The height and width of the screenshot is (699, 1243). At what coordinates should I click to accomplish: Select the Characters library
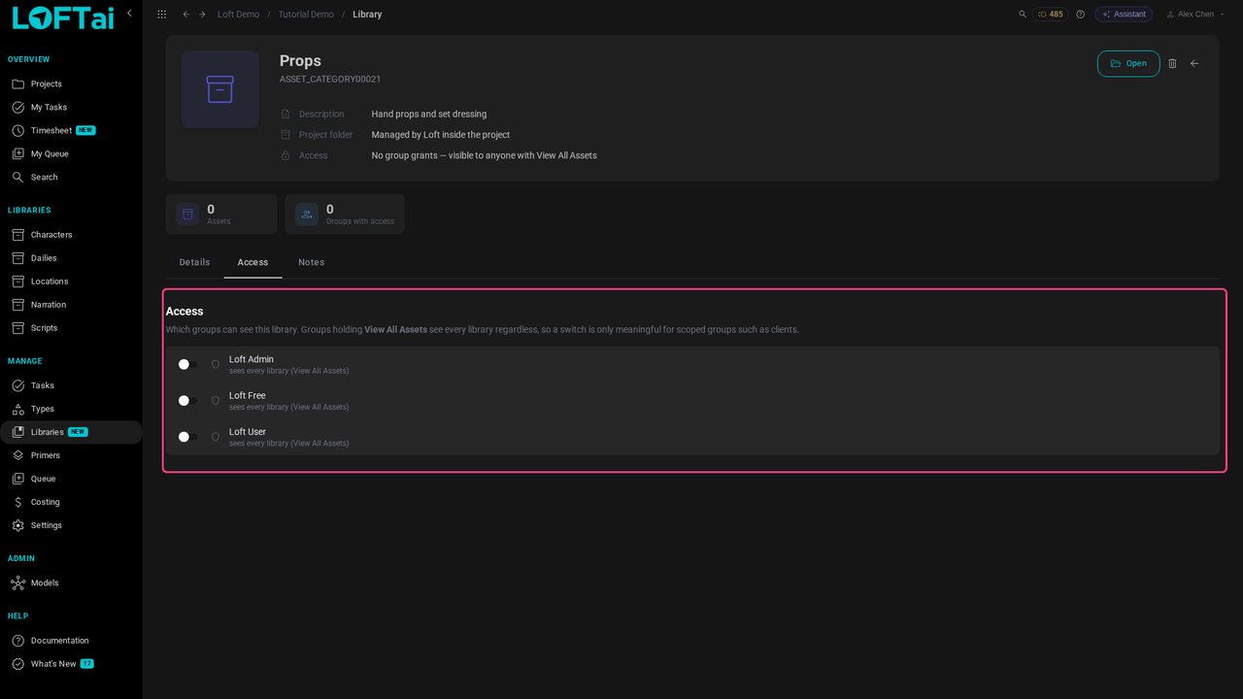coord(71,235)
